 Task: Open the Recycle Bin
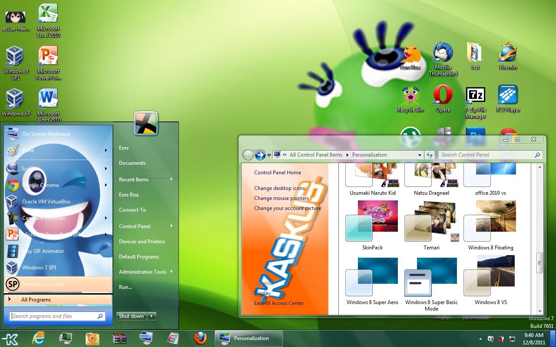tap(410, 99)
